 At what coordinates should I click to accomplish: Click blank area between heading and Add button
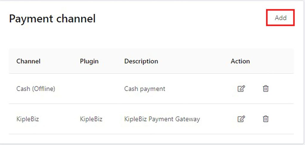(181, 19)
